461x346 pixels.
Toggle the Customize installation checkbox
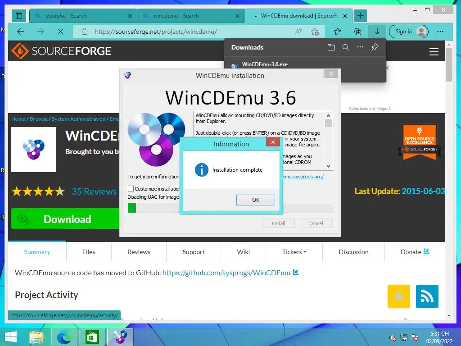click(131, 189)
